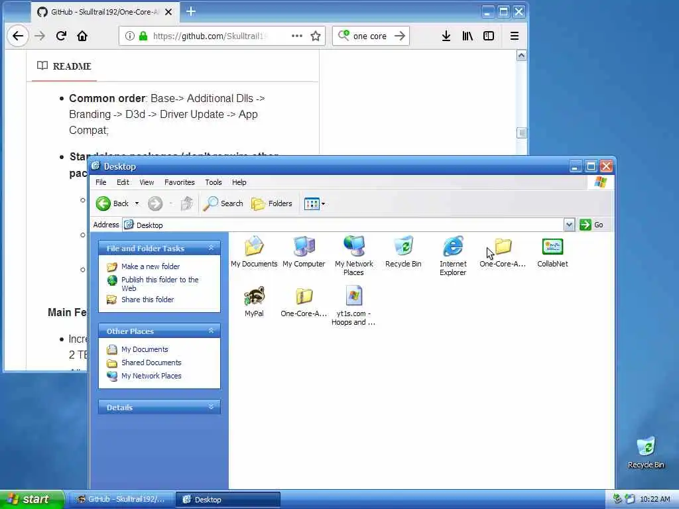
Task: Open the Tools menu
Action: pos(214,182)
